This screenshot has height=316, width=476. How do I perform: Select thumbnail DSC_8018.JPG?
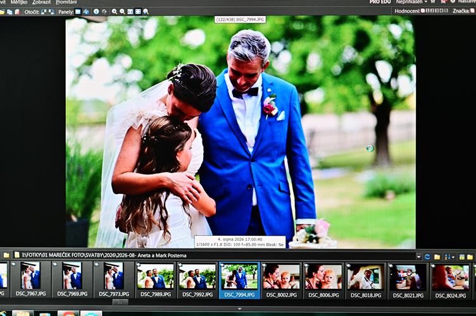pyautogui.click(x=365, y=280)
